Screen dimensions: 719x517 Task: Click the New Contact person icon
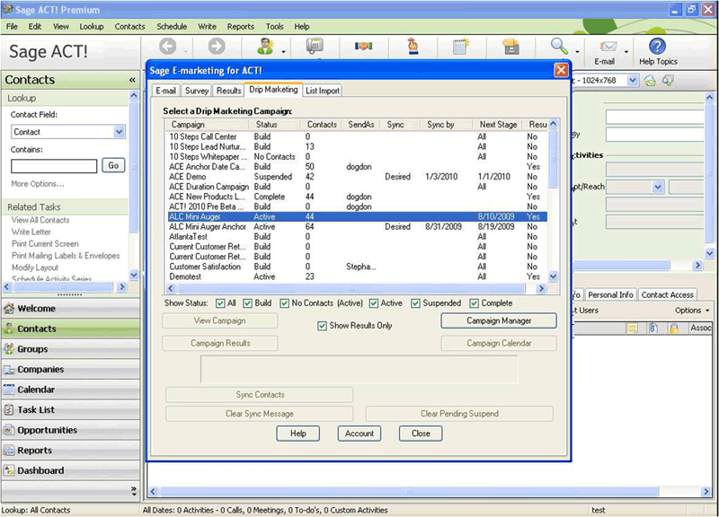265,47
